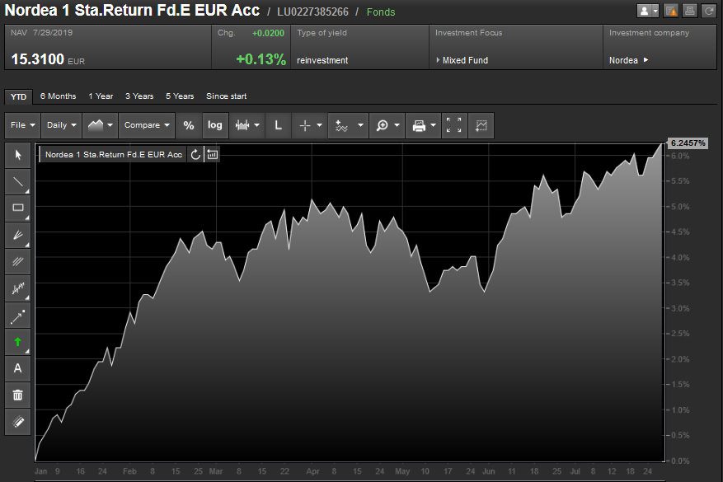Switch to the 1 Year tab
The width and height of the screenshot is (723, 482).
(101, 96)
